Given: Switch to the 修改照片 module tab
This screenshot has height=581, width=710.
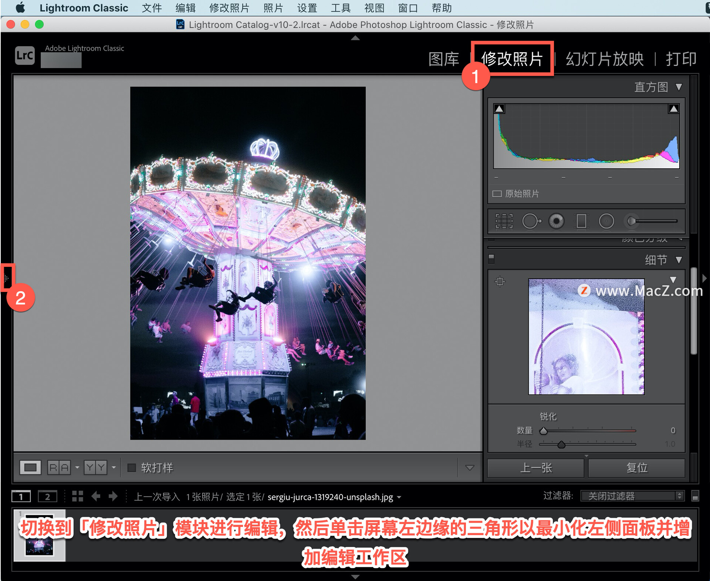Looking at the screenshot, I should [512, 59].
